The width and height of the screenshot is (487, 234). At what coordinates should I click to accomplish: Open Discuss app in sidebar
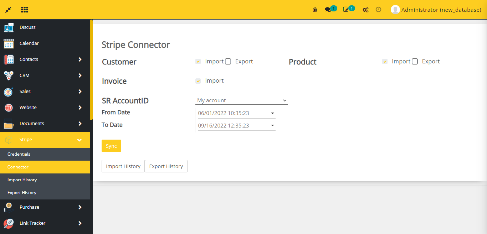point(27,27)
